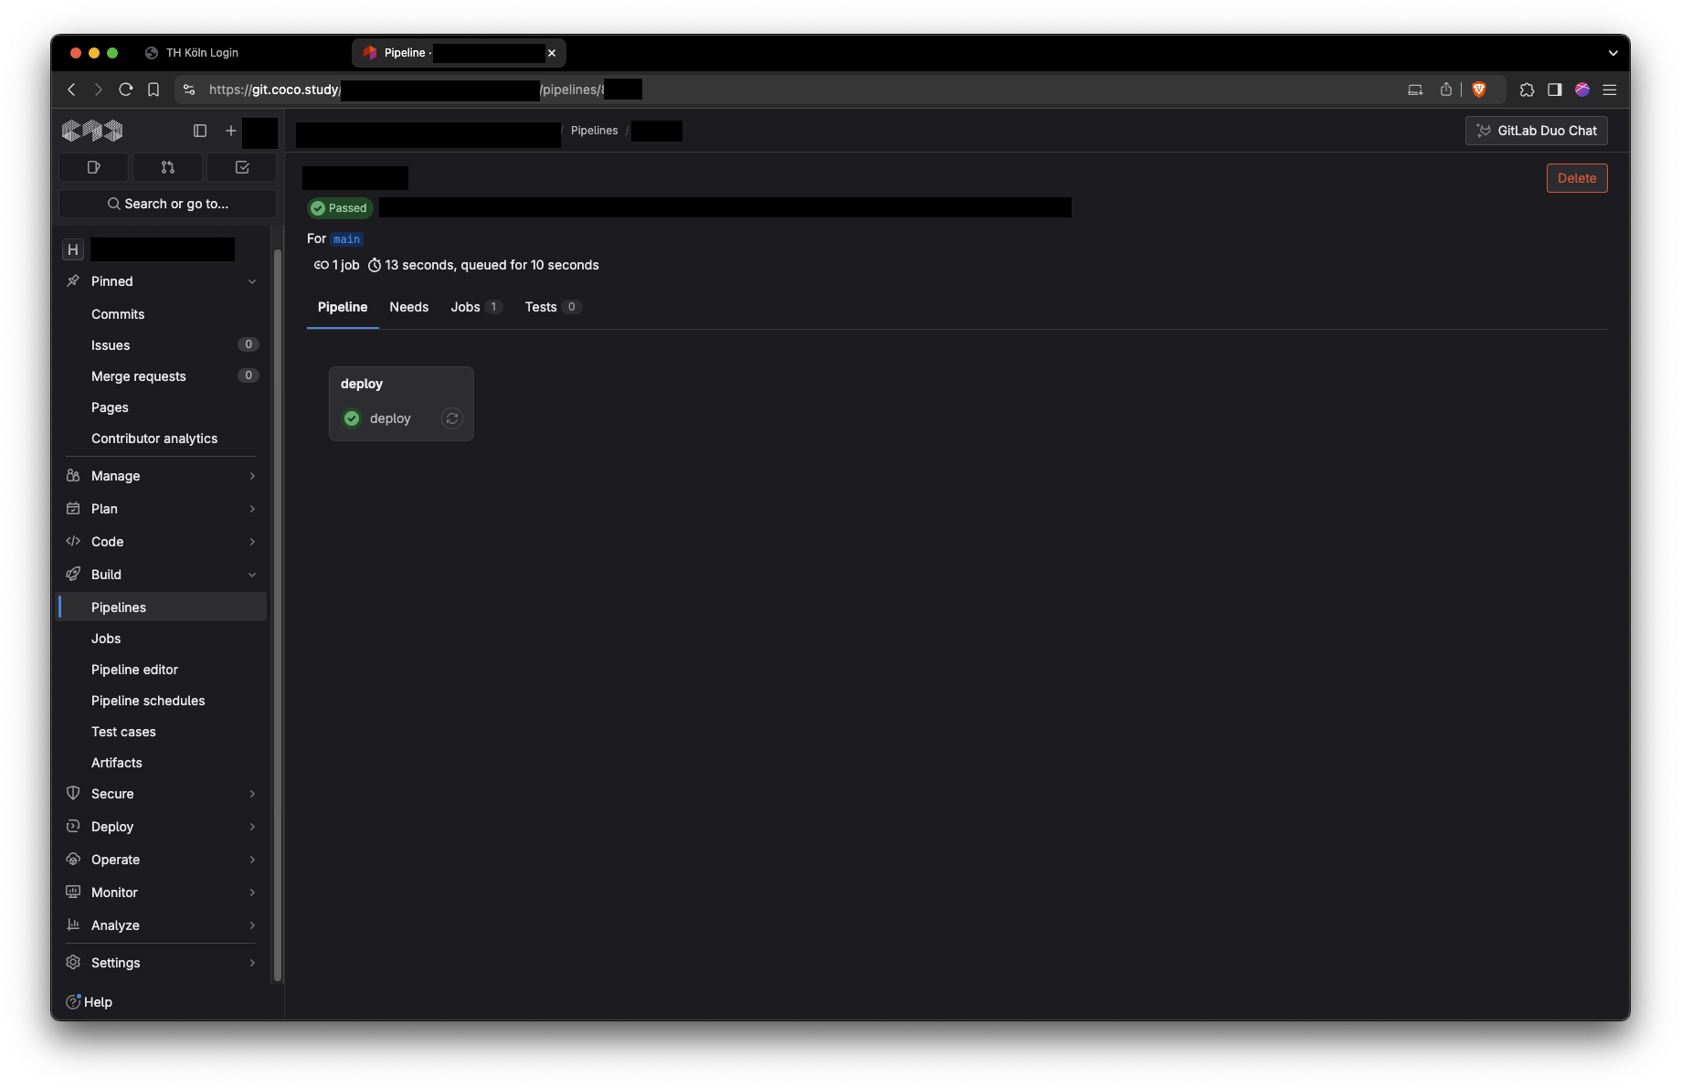
Task: Open the deploy job details
Action: click(390, 418)
